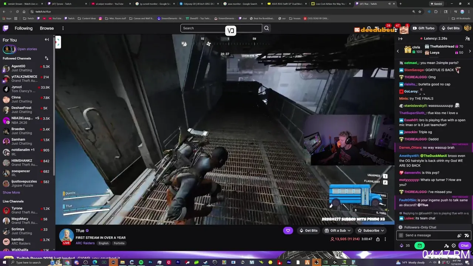Open the more options dots beside Browse
This screenshot has height=266, width=473.
[63, 28]
